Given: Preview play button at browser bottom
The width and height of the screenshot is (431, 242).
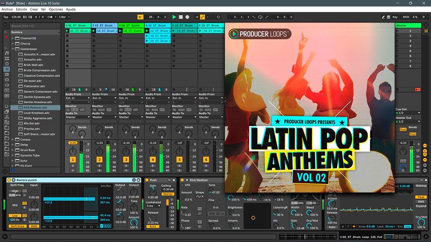Looking at the screenshot, I should tap(13, 171).
